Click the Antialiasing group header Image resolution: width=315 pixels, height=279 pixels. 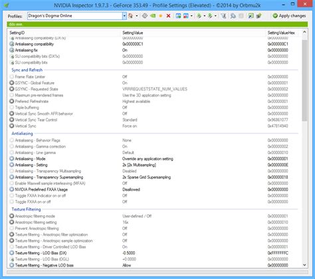[x=22, y=134]
